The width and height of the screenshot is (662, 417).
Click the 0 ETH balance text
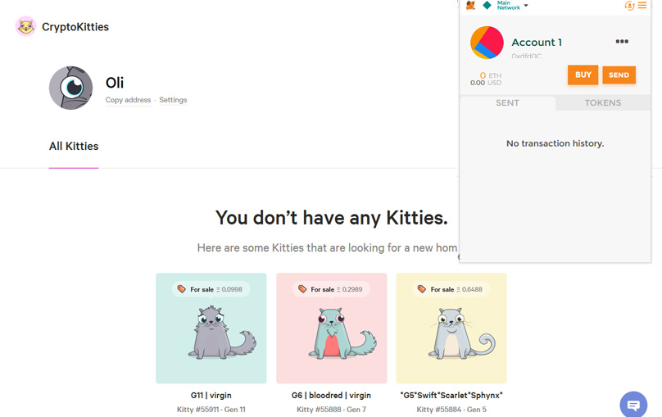[x=491, y=75]
